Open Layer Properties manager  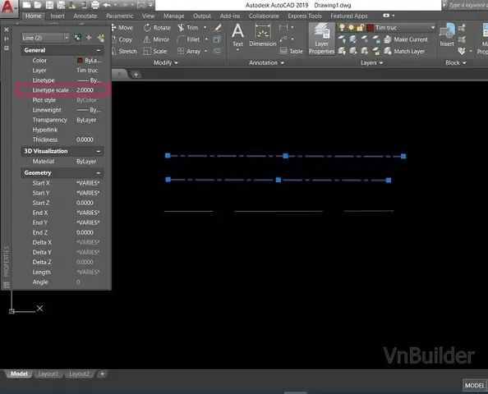(x=321, y=39)
